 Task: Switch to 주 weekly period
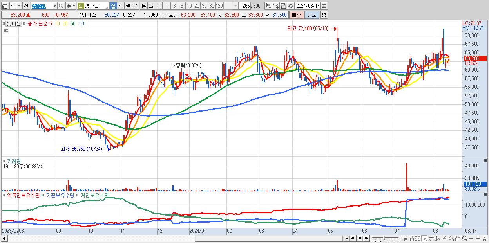point(121,6)
